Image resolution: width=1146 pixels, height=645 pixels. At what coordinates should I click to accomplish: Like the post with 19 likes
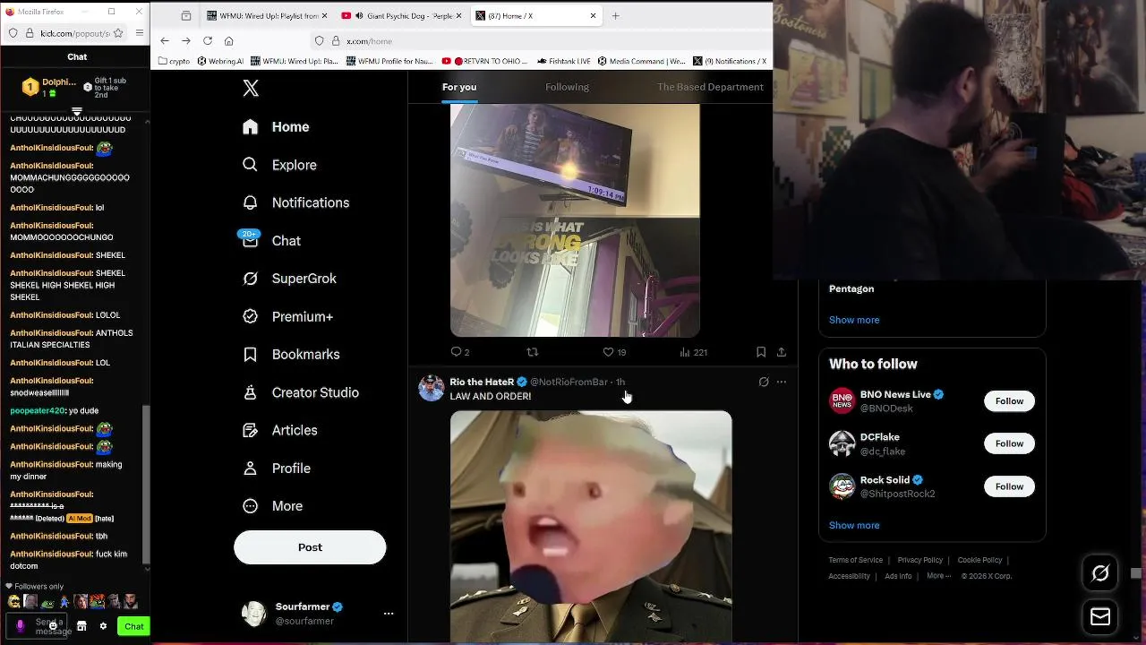point(614,352)
